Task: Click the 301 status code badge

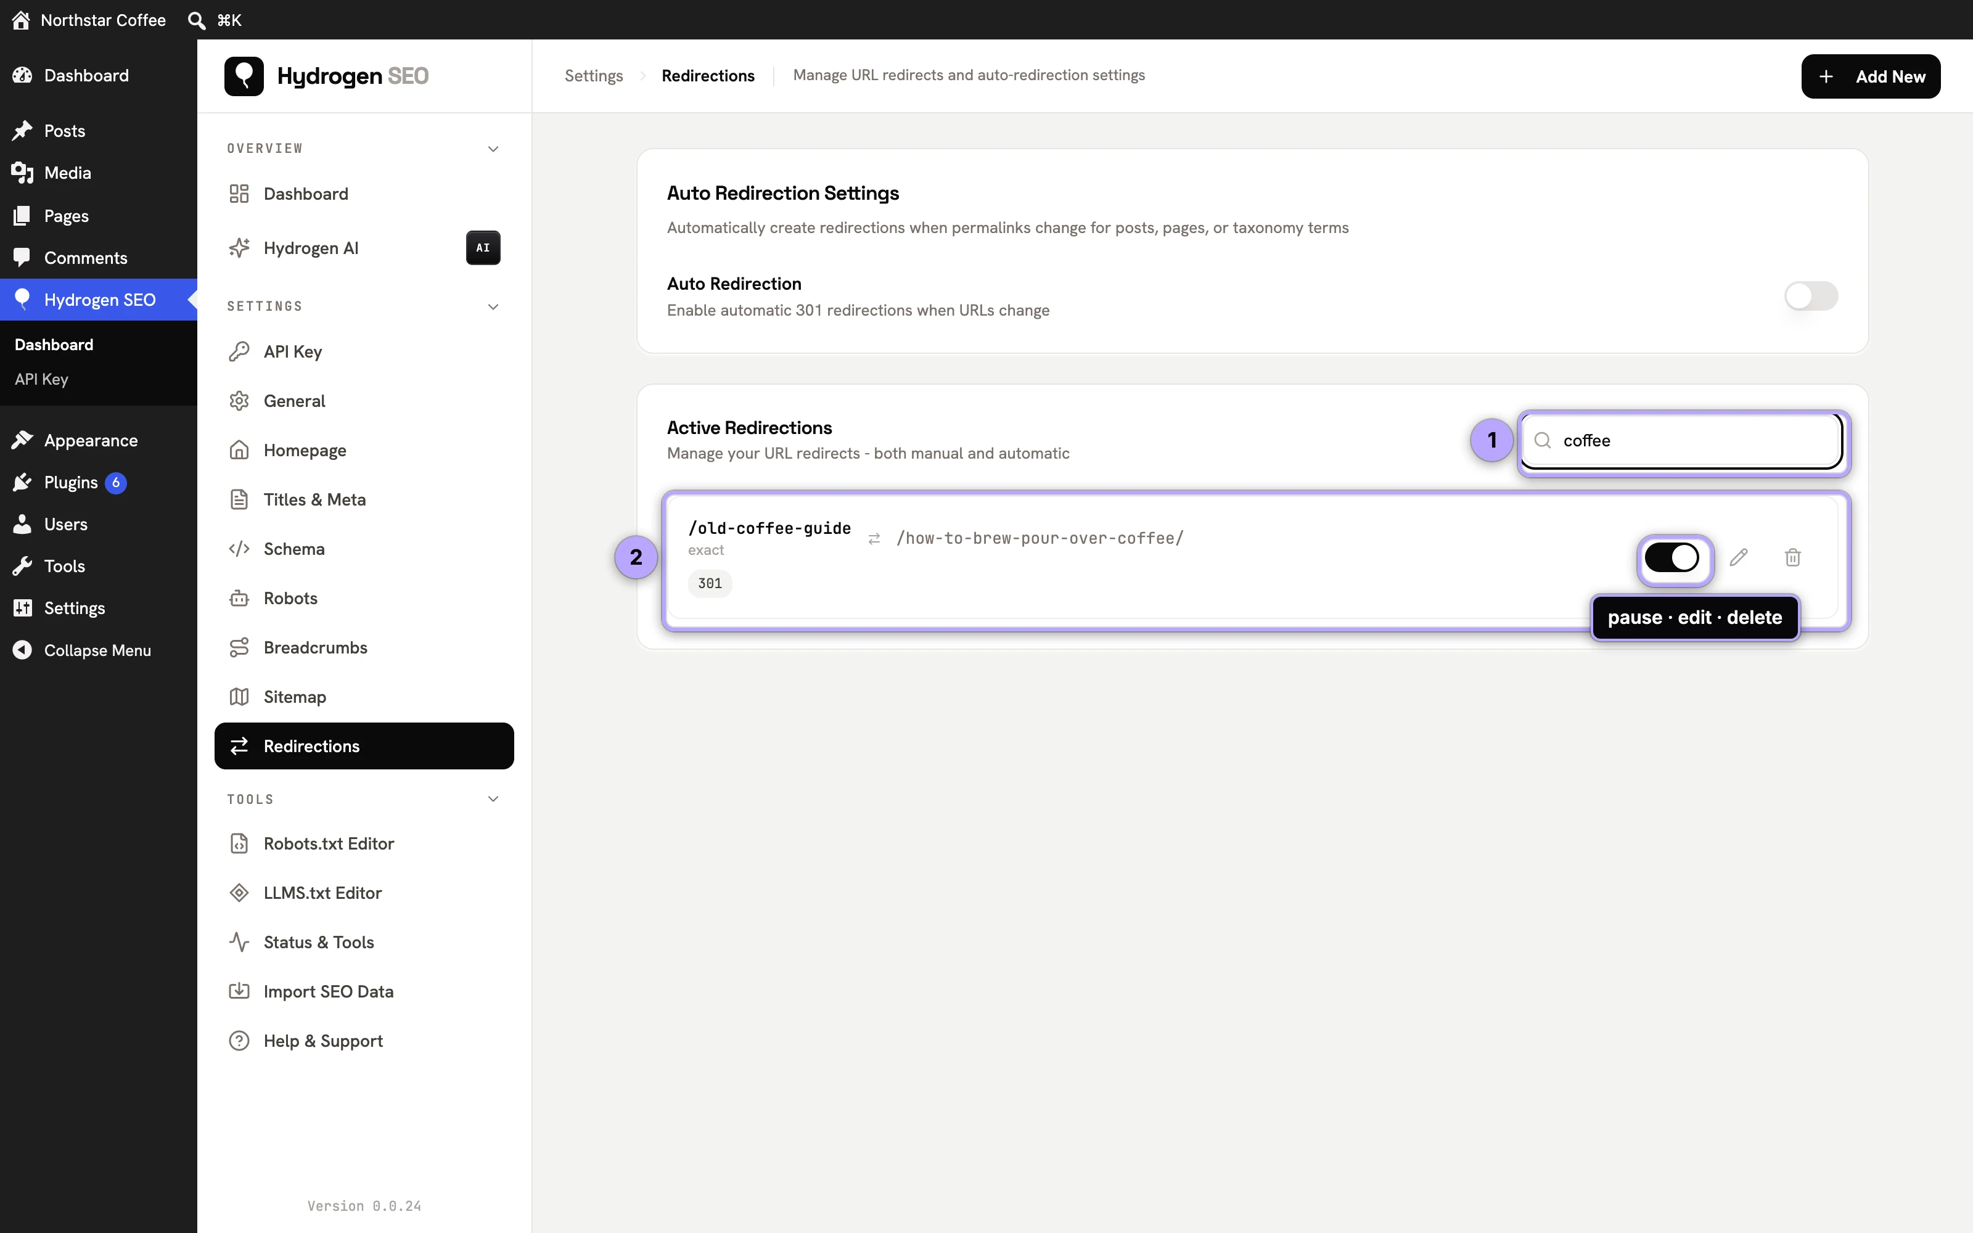Action: pos(709,584)
